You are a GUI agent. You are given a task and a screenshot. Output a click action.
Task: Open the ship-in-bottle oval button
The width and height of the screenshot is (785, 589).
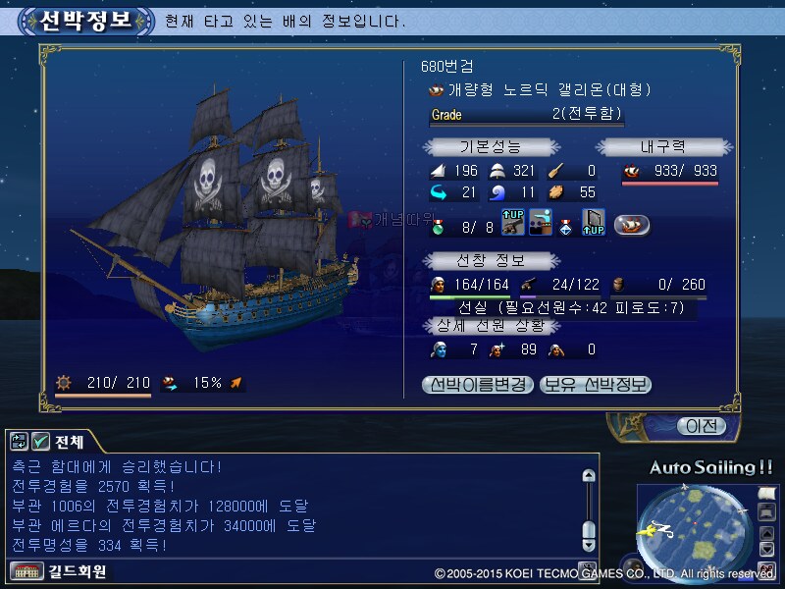click(x=632, y=226)
